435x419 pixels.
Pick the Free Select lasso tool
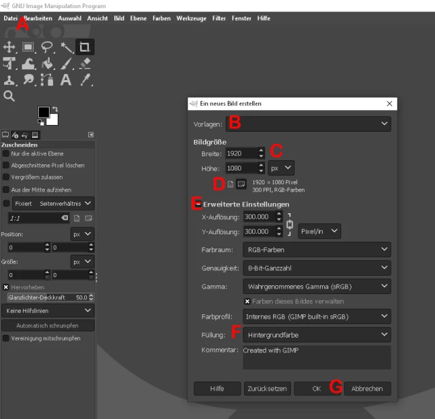tap(48, 47)
